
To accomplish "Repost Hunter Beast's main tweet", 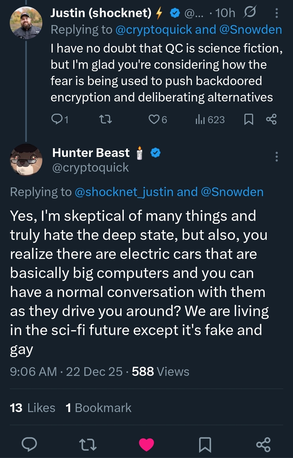I will coord(88,444).
